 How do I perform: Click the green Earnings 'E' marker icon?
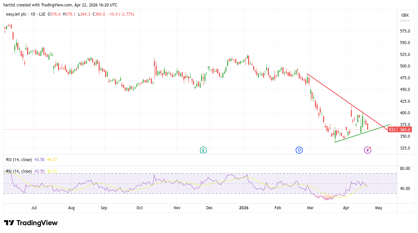click(x=203, y=150)
